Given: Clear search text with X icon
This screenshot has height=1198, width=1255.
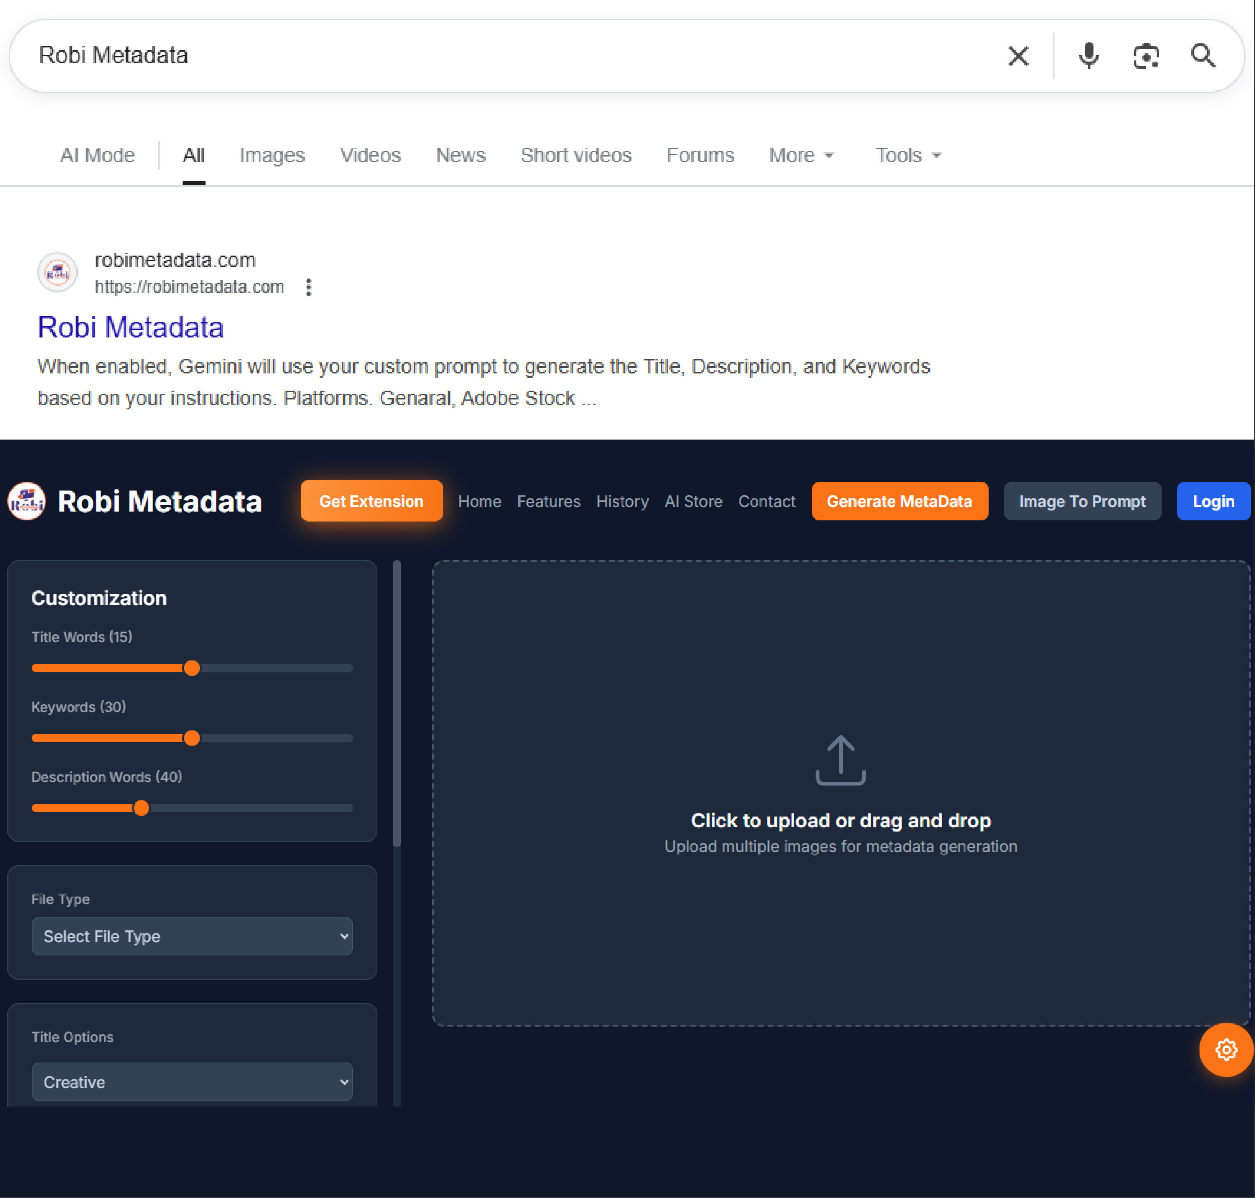Looking at the screenshot, I should (1018, 56).
